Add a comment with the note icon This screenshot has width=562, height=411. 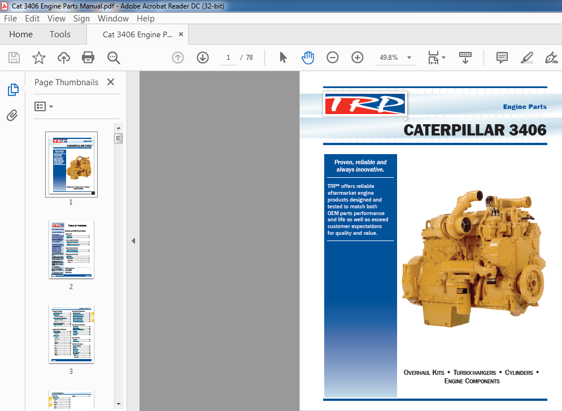(502, 58)
